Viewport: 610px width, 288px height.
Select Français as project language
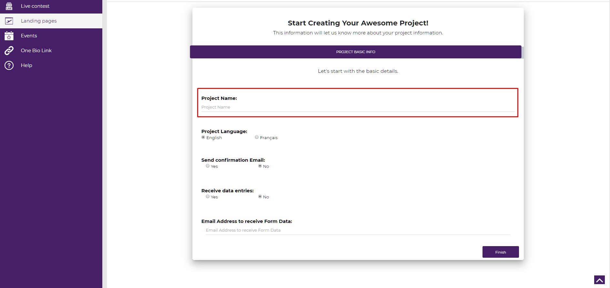point(257,137)
